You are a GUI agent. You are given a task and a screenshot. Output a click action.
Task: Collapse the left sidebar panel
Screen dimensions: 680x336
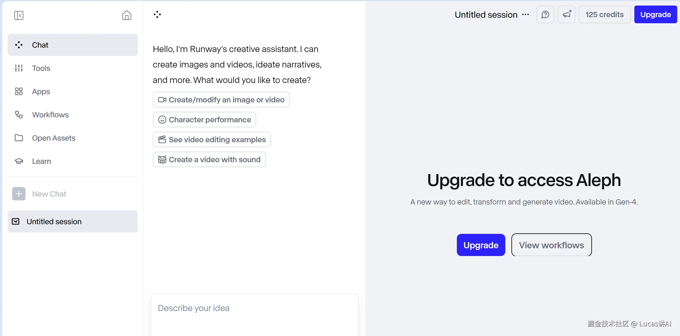click(x=19, y=15)
